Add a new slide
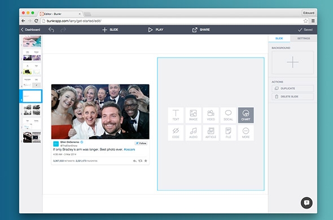Screen dimensions: 333x220 point(110,30)
